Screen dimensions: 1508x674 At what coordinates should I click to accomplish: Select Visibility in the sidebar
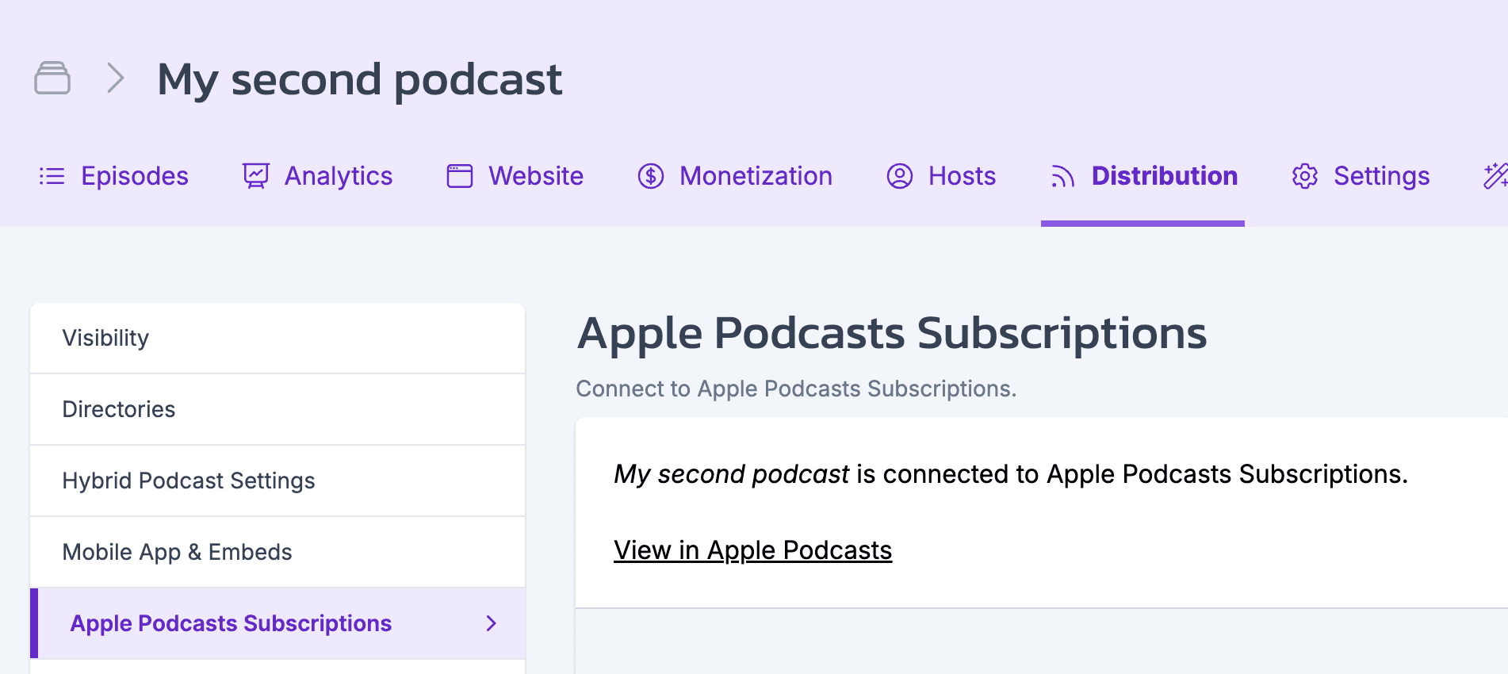pos(277,338)
